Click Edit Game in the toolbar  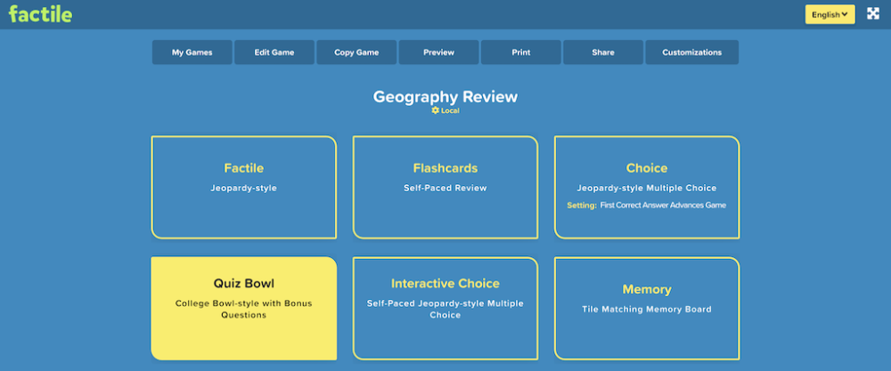(x=274, y=52)
